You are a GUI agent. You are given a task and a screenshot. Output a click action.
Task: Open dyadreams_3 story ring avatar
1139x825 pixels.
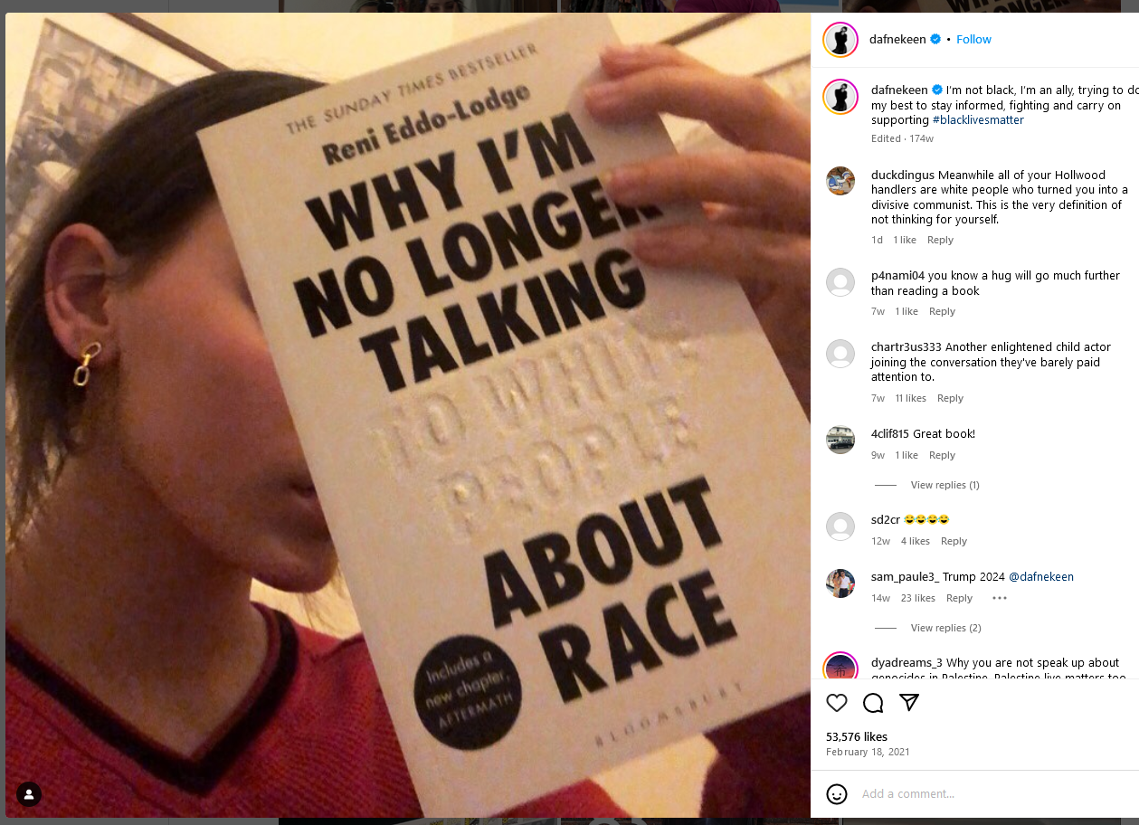840,668
